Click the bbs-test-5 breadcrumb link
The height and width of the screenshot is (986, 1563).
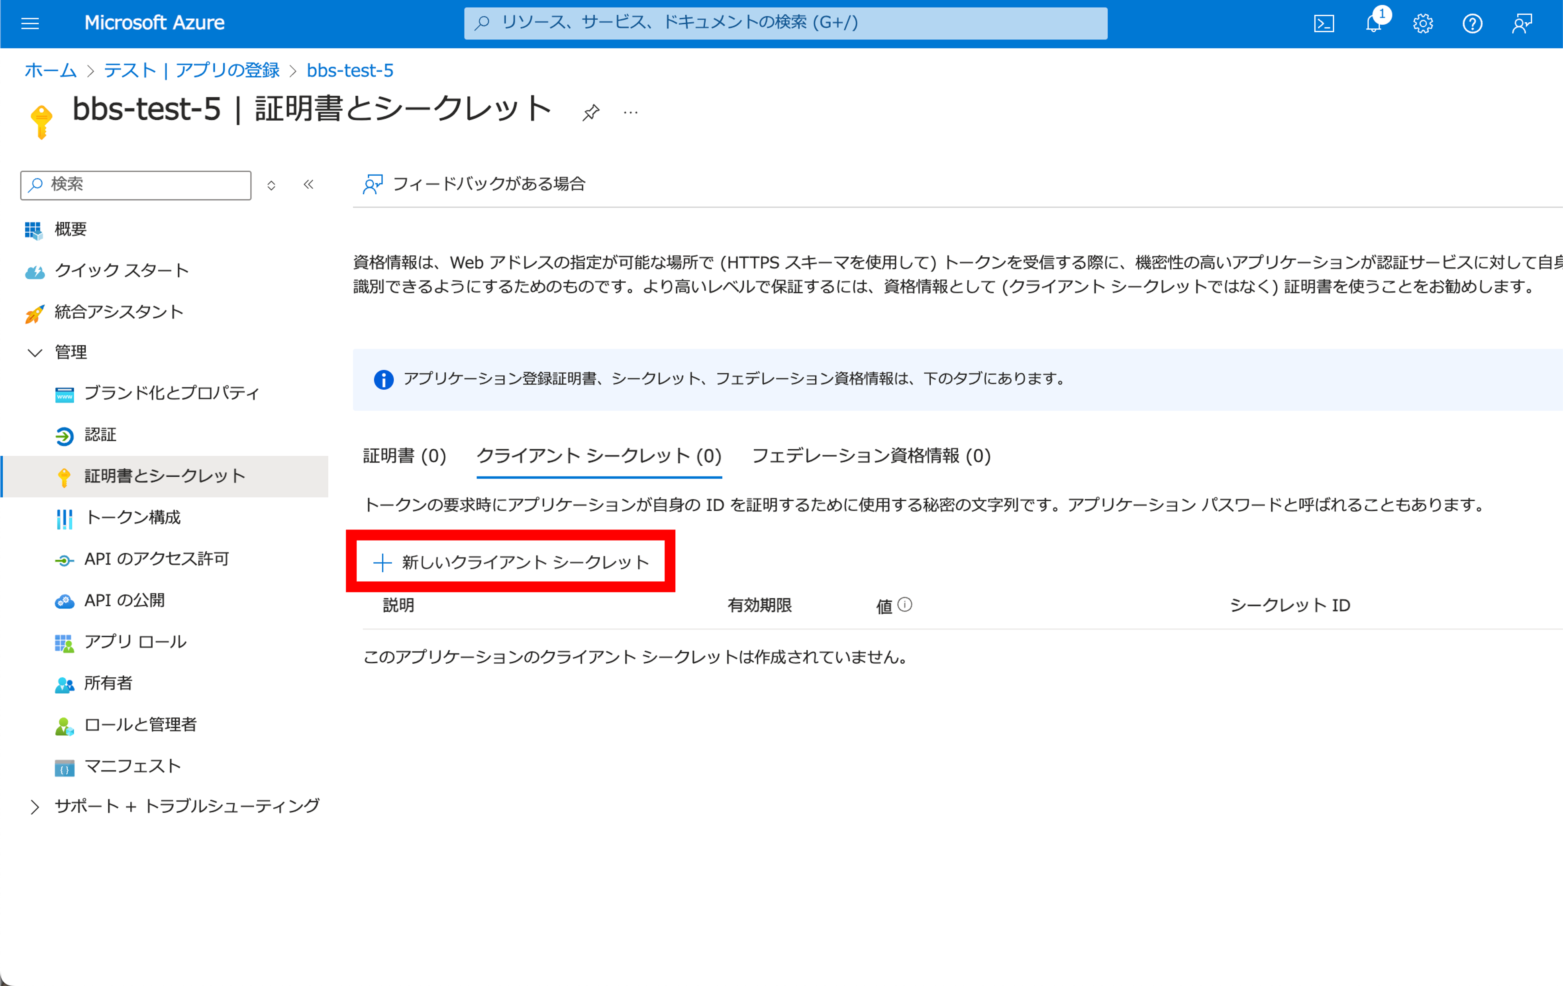tap(350, 70)
